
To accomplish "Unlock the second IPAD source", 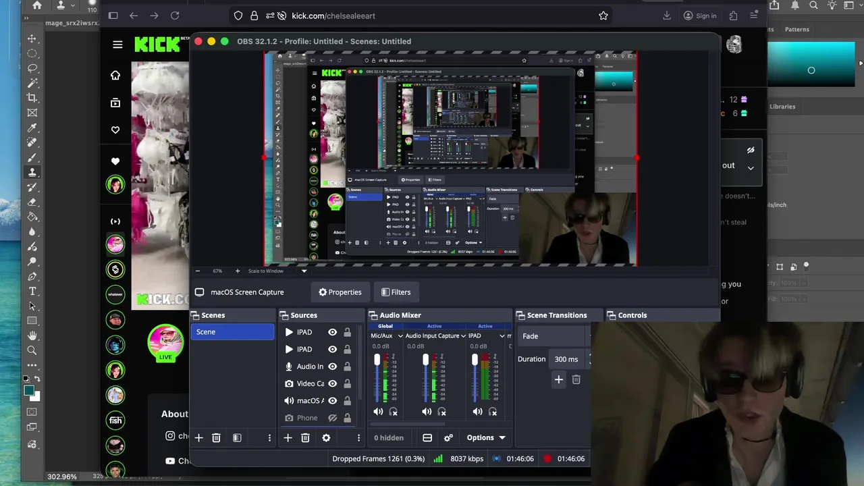I will pos(347,350).
